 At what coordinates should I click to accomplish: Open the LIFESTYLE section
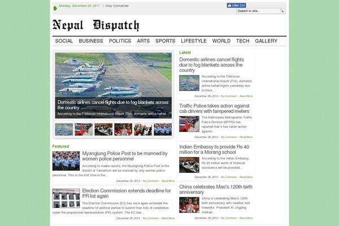pos(194,41)
